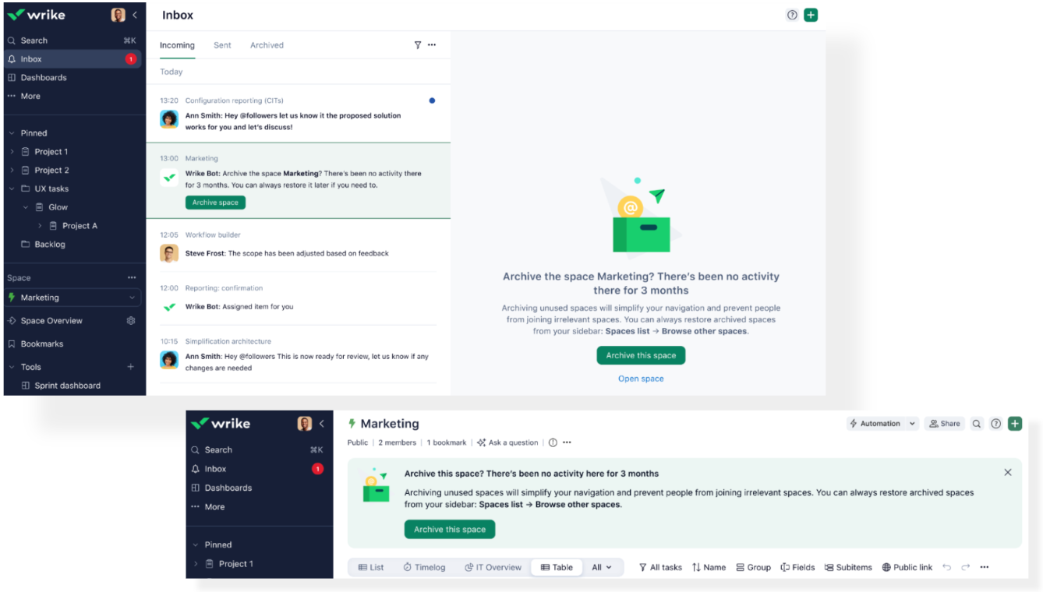Click Group in the Marketing toolbar
1043x592 pixels.
click(753, 567)
